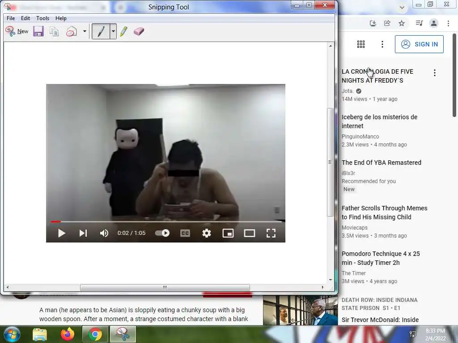Open the Tools menu

coord(42,18)
